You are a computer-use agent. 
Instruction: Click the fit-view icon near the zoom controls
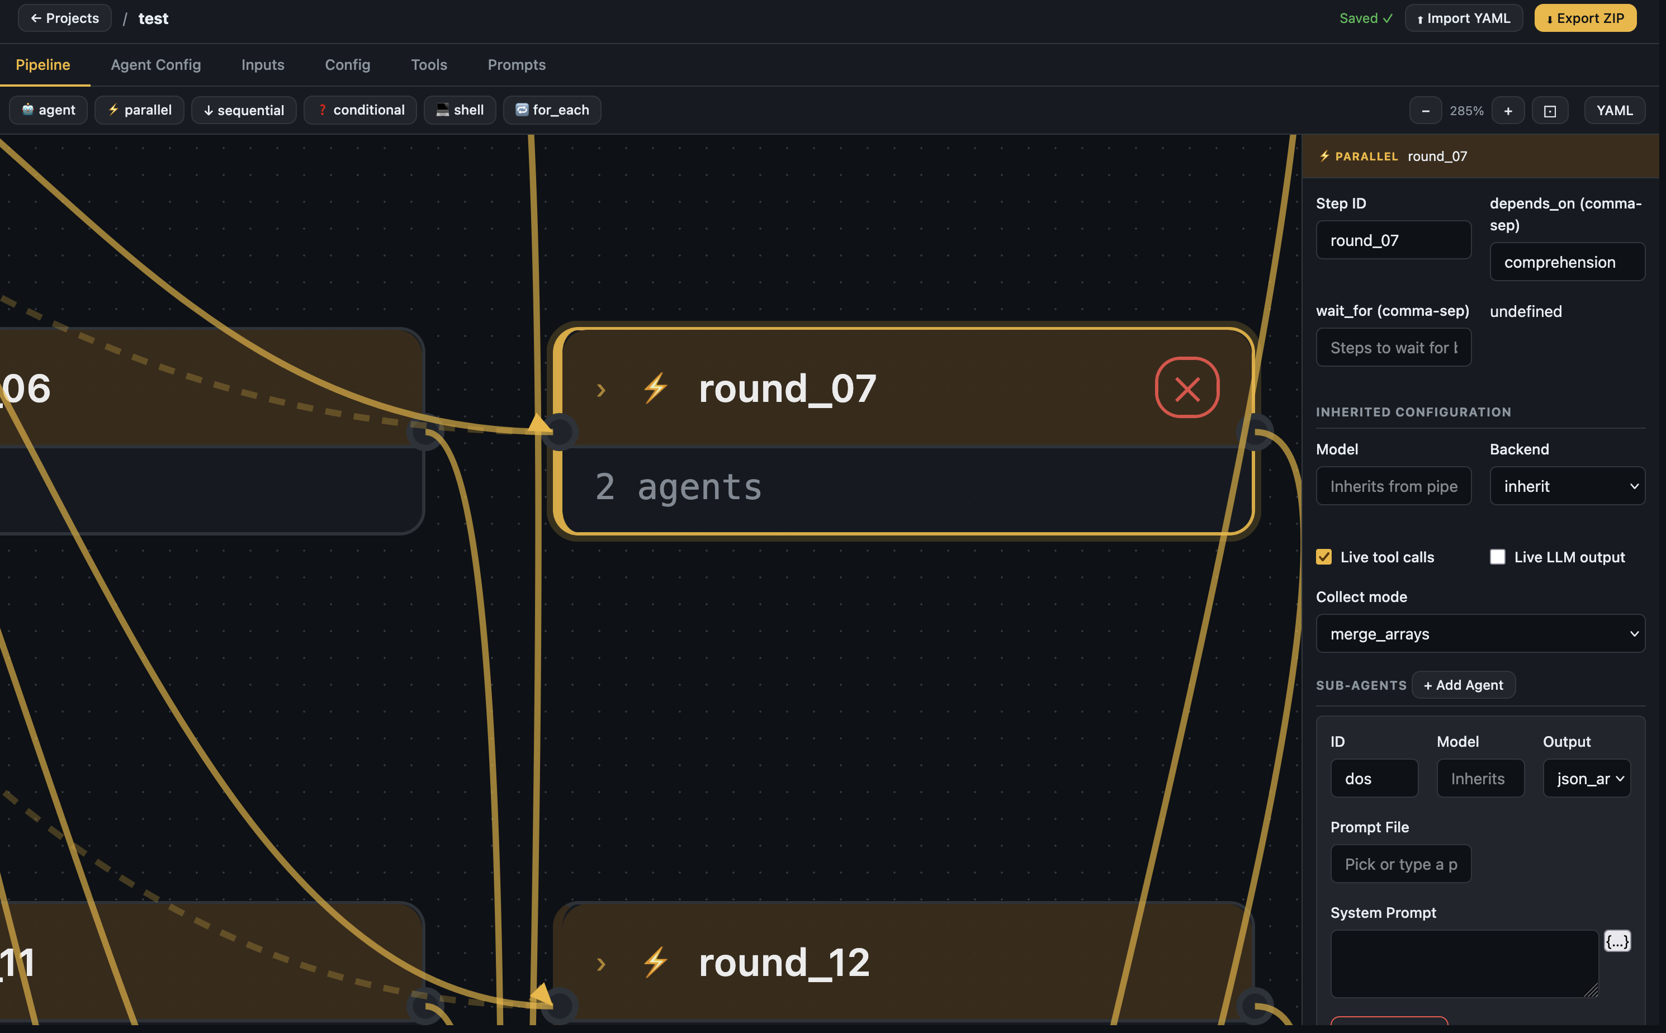click(x=1550, y=110)
